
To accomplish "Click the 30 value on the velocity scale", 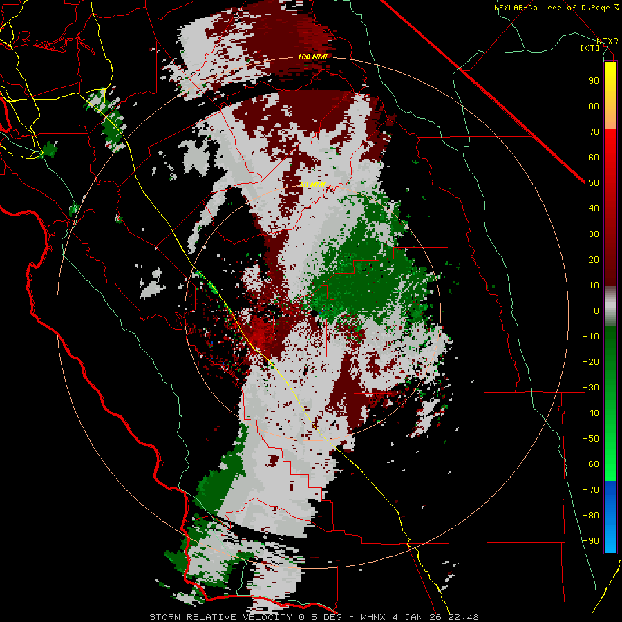I will [594, 234].
